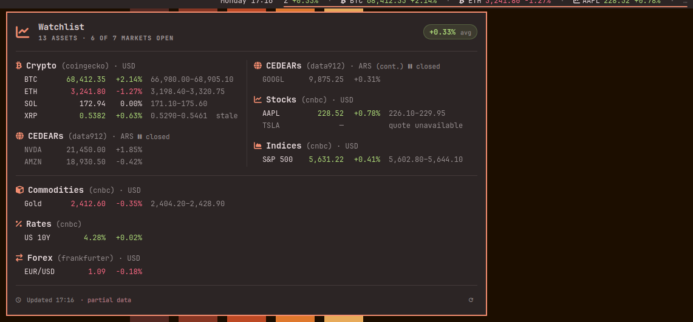Click the GOOGL row symbol
This screenshot has height=322, width=693.
tap(273, 79)
